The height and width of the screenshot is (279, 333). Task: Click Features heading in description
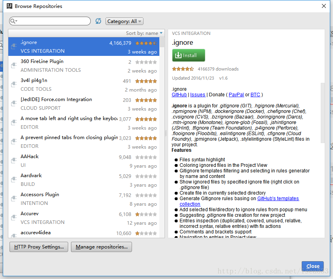[x=182, y=150]
